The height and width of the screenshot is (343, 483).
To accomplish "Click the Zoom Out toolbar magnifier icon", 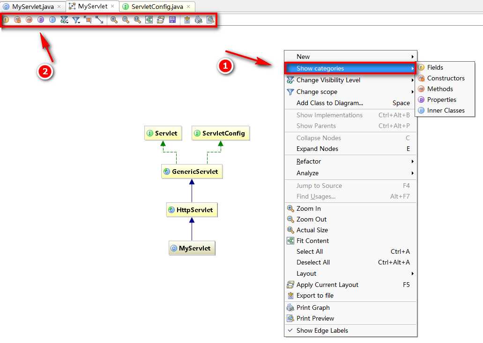I will (x=126, y=20).
